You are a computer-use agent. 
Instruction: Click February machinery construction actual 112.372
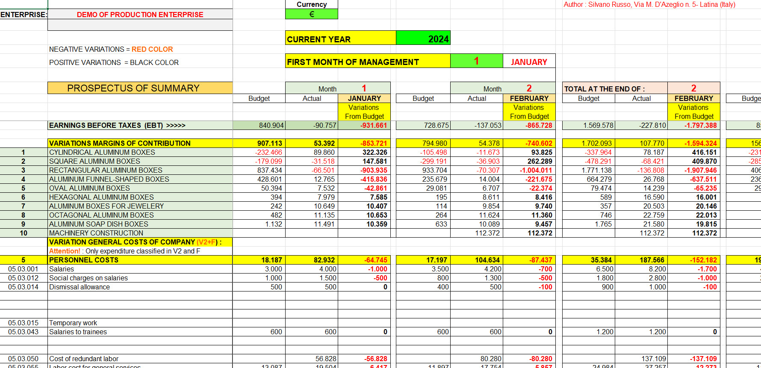tap(477, 233)
